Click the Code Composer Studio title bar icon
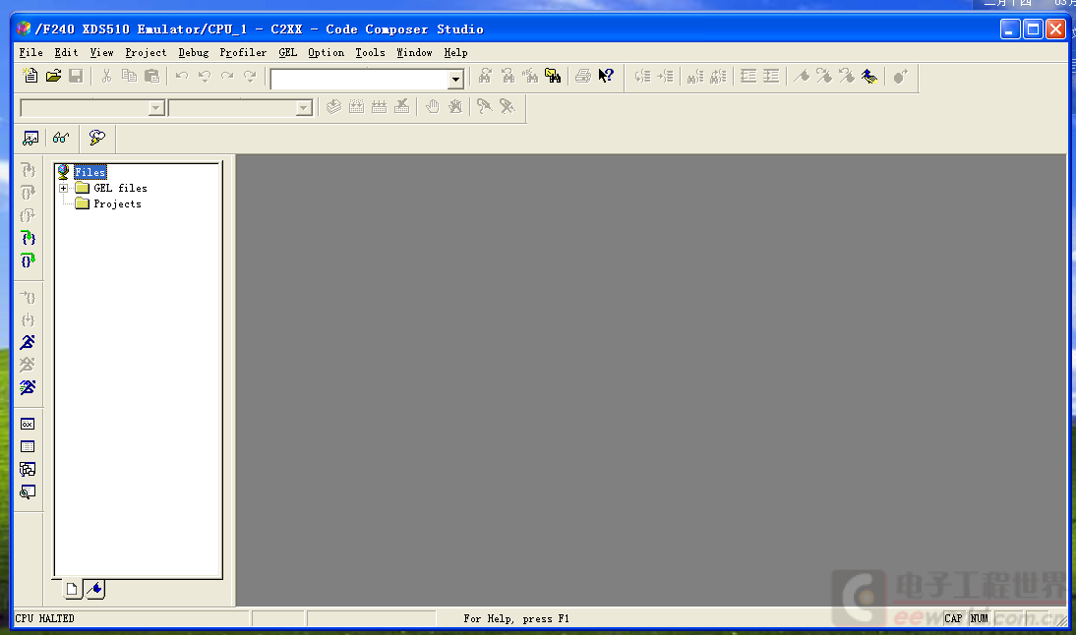1076x635 pixels. point(24,29)
